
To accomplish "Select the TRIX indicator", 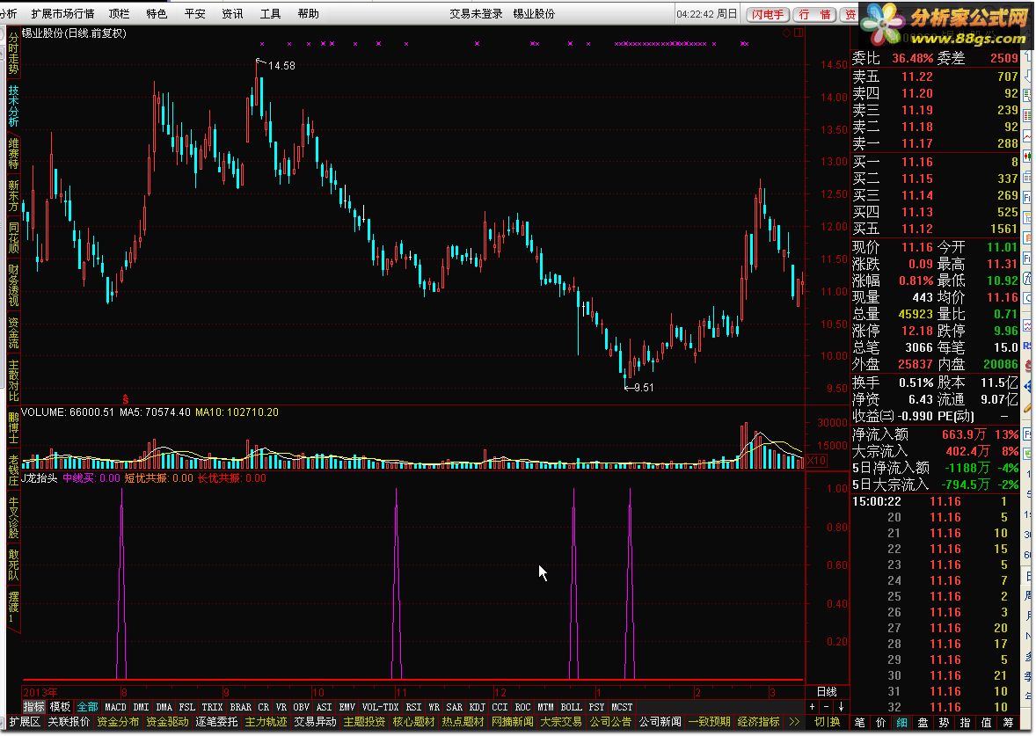I will pos(212,707).
